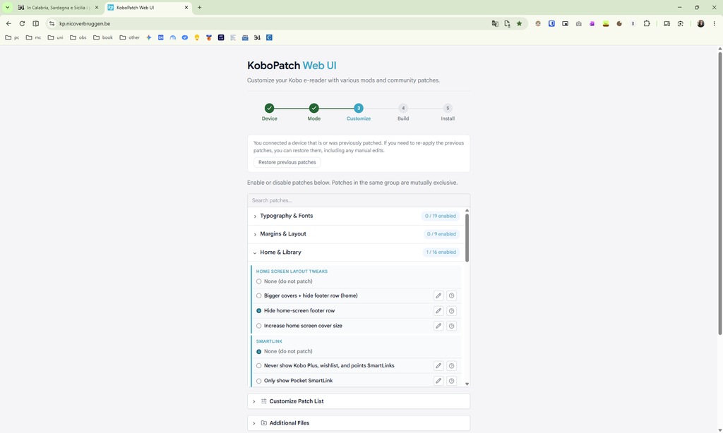Open the uni bookmarks folder

click(x=55, y=37)
